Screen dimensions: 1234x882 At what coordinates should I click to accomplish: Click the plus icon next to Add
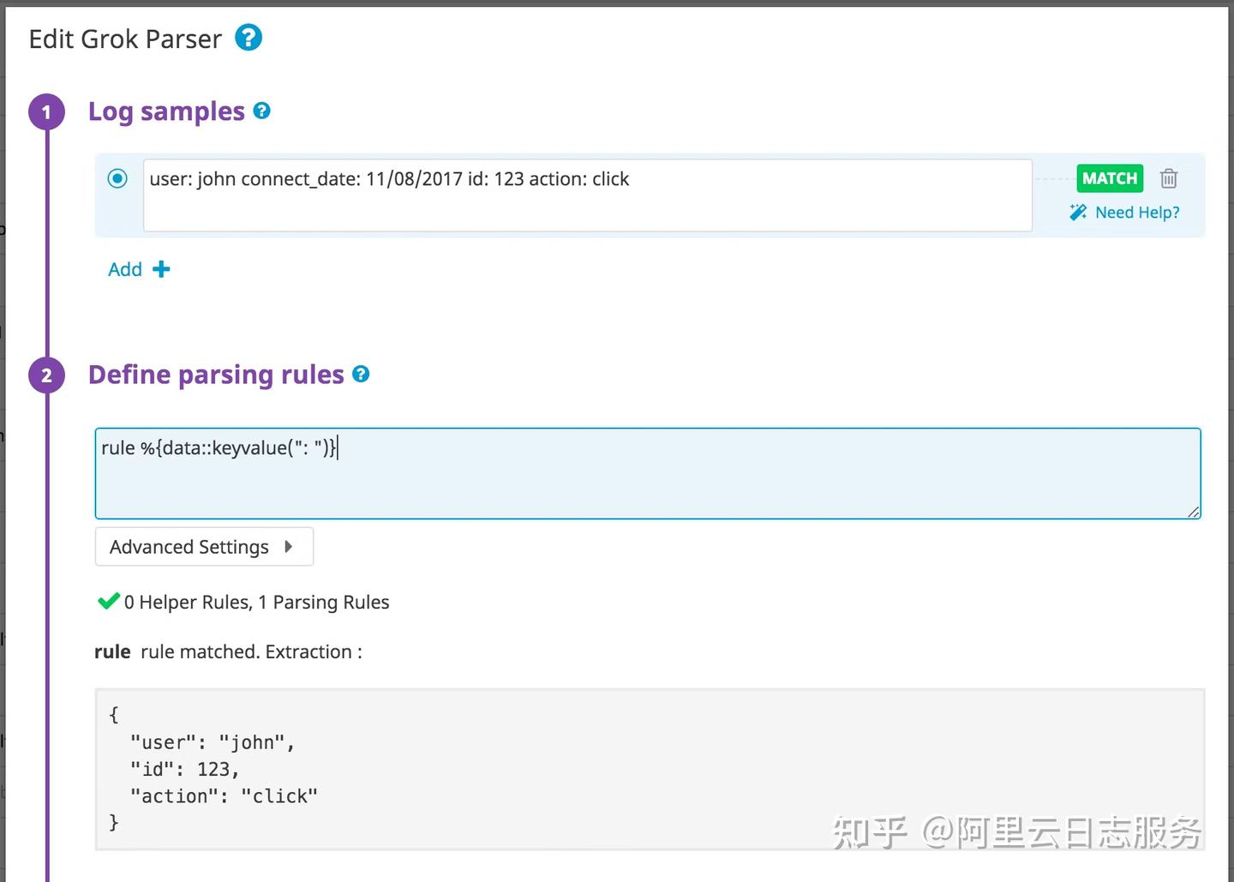point(161,268)
